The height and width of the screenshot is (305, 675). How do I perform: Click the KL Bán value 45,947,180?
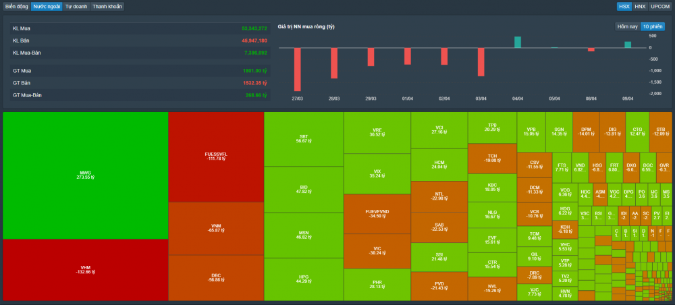click(x=254, y=40)
